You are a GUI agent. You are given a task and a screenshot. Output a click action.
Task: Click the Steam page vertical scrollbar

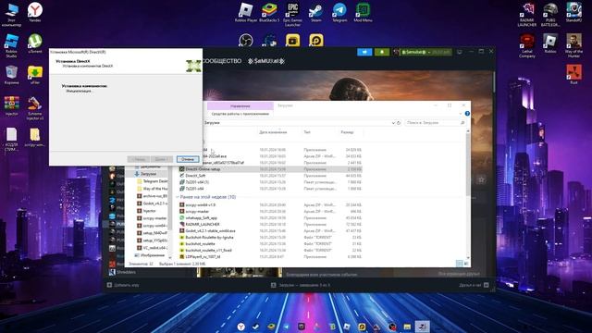coord(493,83)
